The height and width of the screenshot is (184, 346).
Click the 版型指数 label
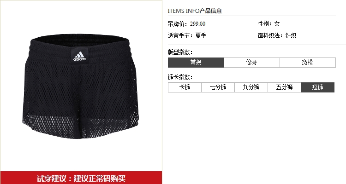(180, 52)
